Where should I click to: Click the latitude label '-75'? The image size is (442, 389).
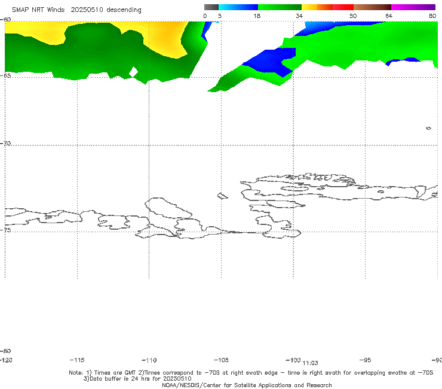point(5,230)
